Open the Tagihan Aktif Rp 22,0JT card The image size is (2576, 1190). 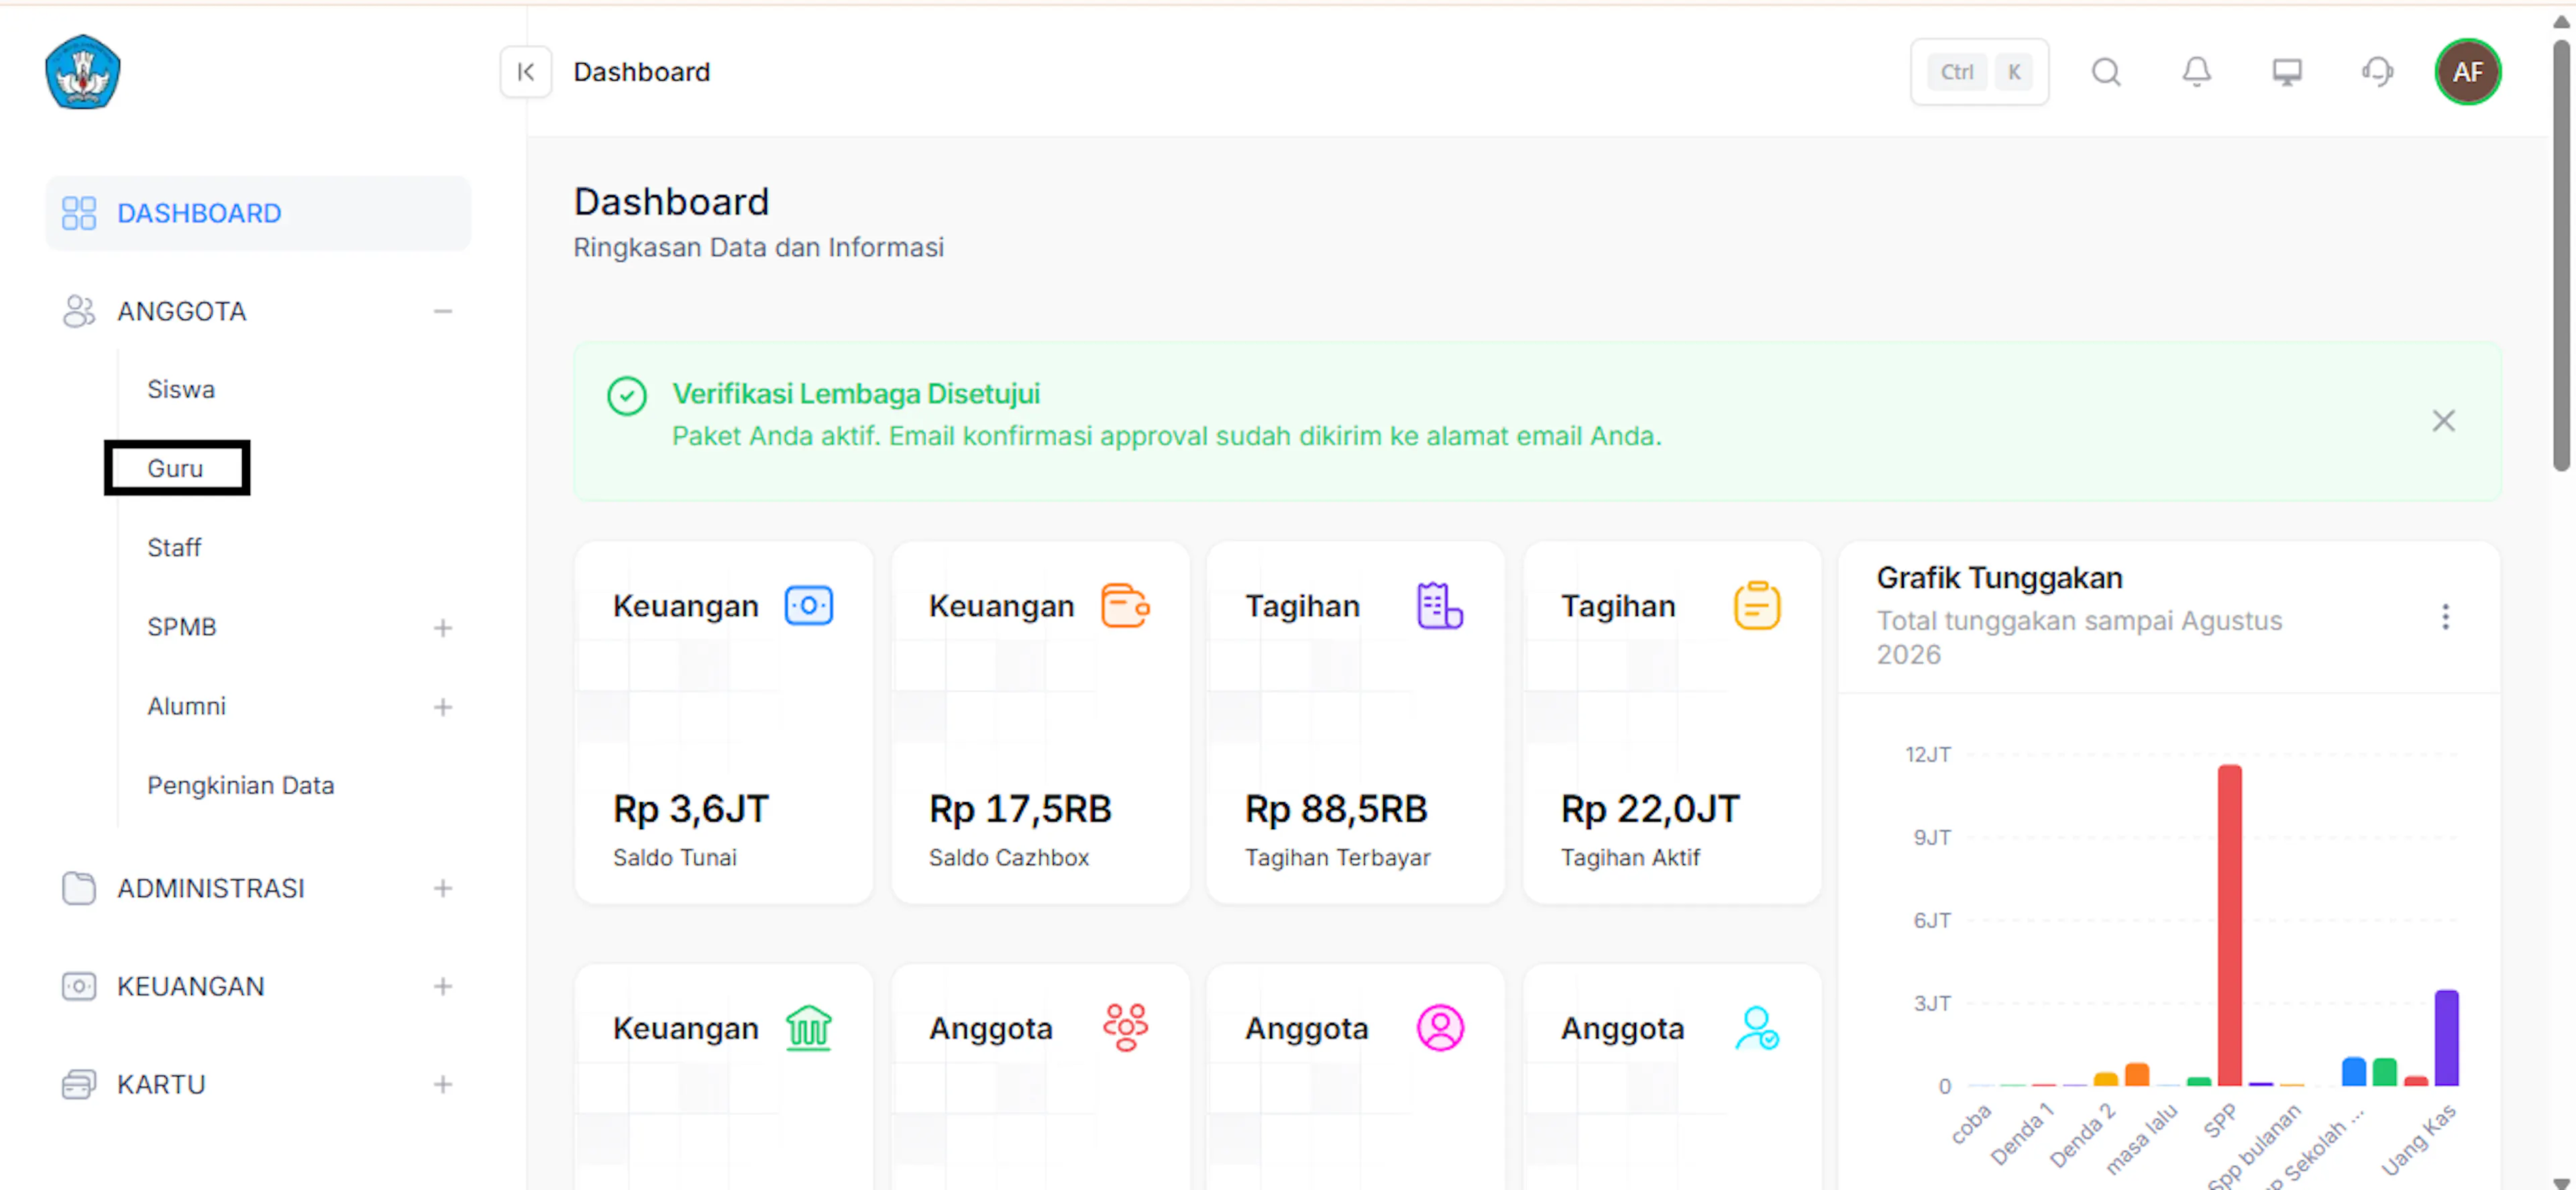click(x=1672, y=723)
